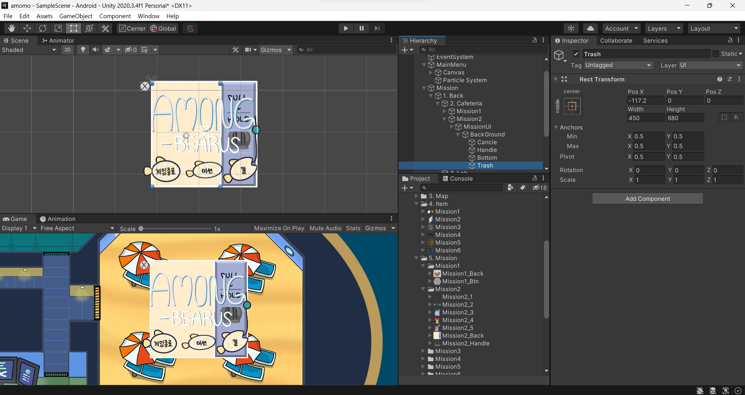745x395 pixels.
Task: Toggle Mute Audio in Game view
Action: click(x=325, y=228)
